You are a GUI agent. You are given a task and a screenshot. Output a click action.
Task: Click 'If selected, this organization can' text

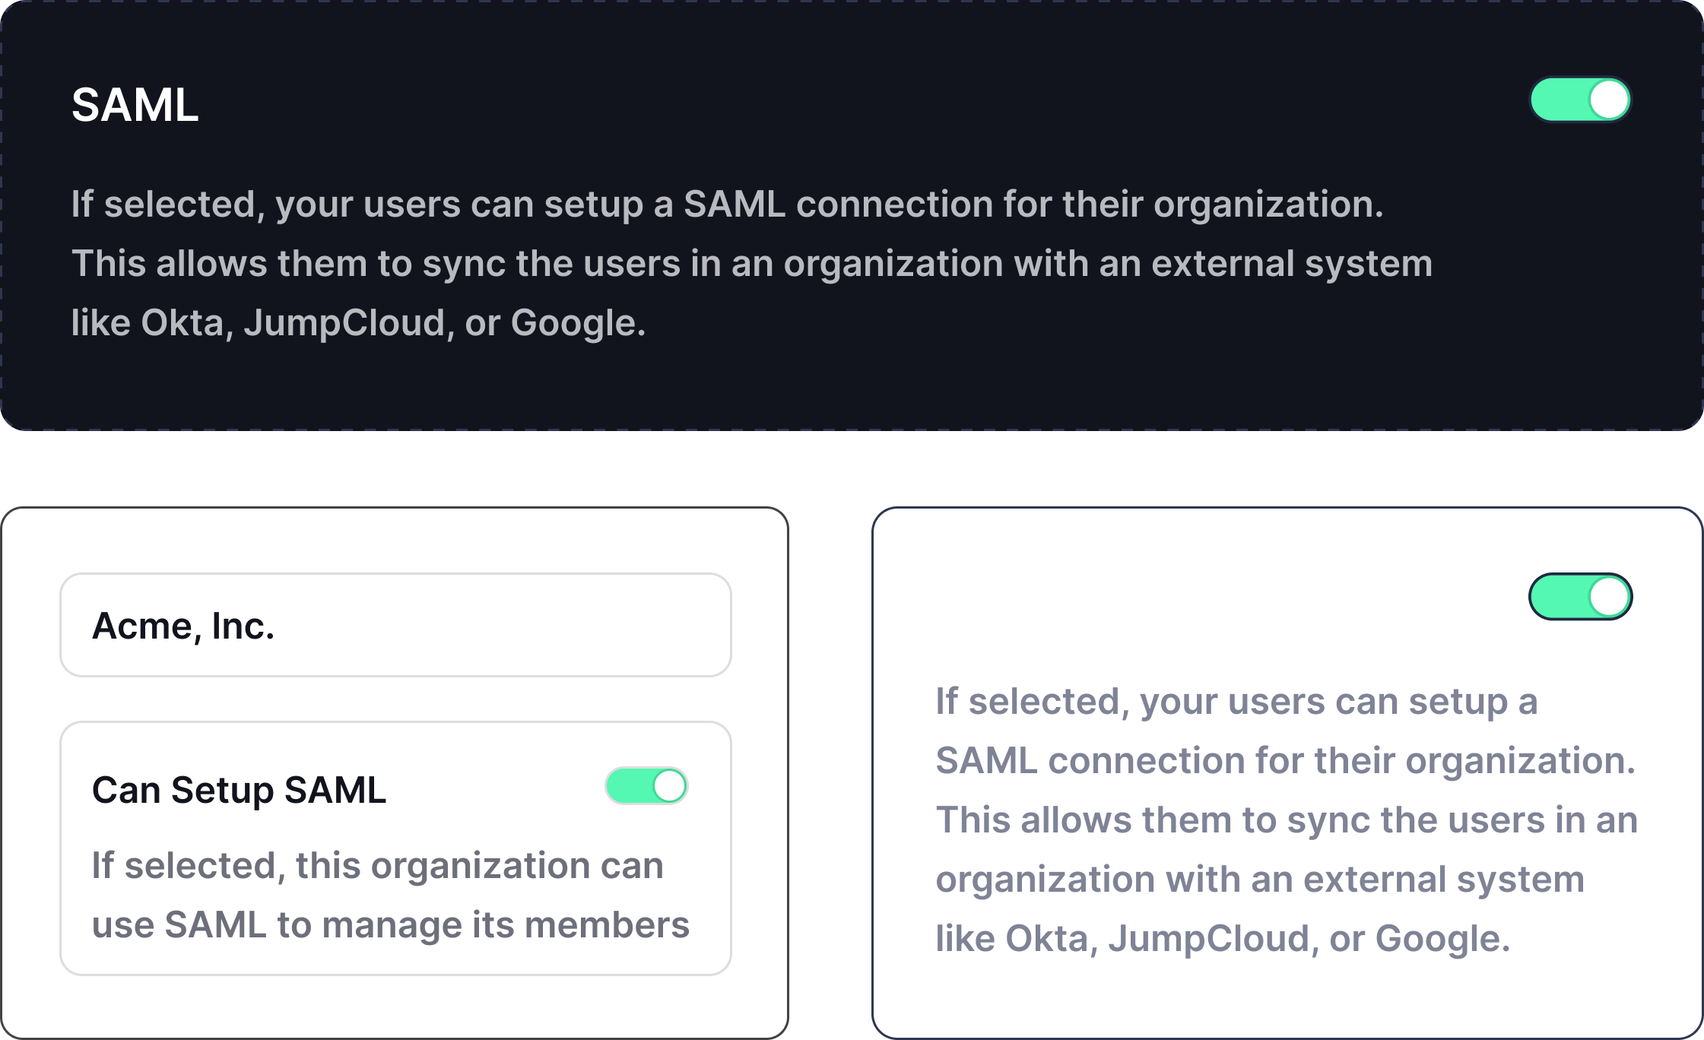click(378, 866)
